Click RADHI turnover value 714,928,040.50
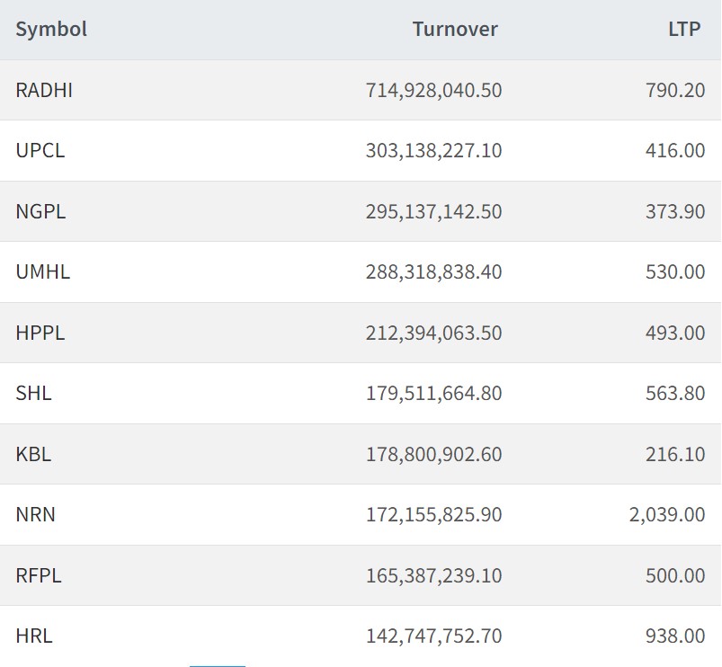Image resolution: width=722 pixels, height=667 pixels. [433, 90]
